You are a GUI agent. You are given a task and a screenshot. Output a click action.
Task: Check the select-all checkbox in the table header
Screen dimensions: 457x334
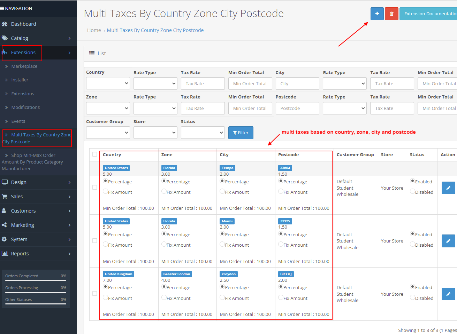(94, 154)
